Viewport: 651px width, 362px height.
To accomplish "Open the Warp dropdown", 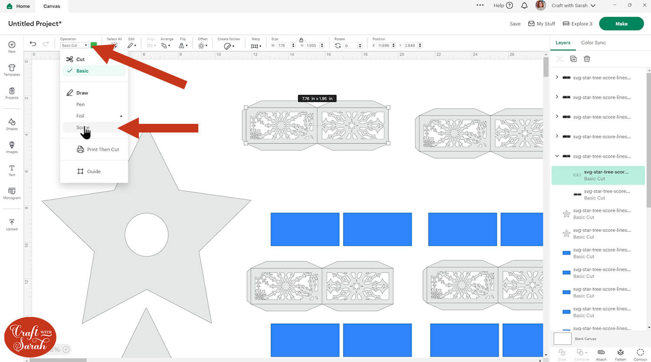I will 256,45.
